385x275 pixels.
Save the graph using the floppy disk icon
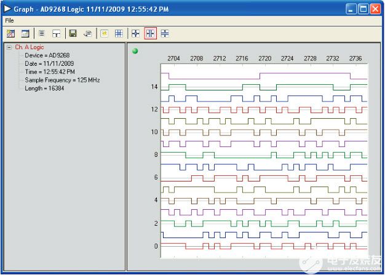point(73,33)
